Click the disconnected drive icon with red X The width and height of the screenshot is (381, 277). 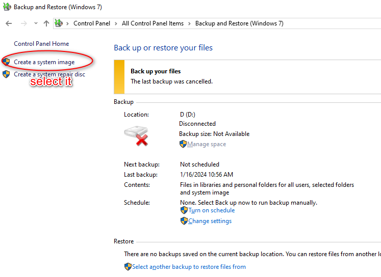[x=136, y=136]
